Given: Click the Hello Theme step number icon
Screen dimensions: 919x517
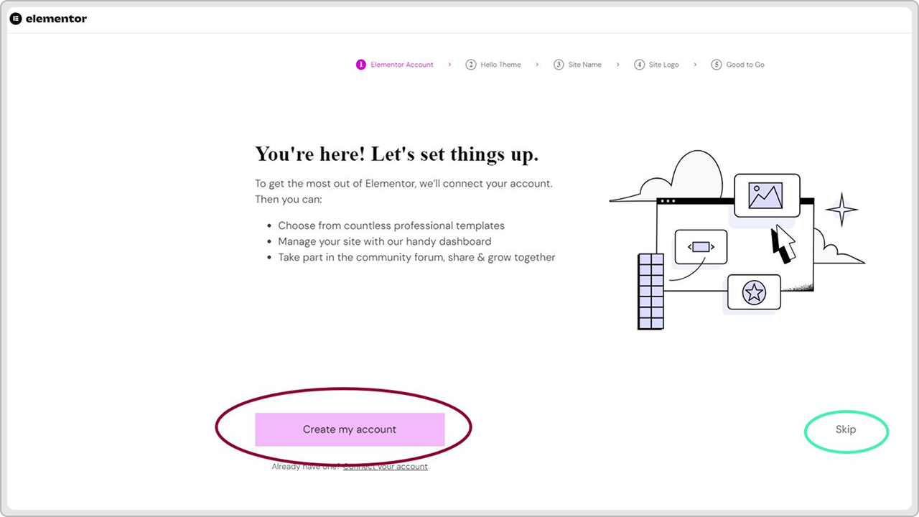Looking at the screenshot, I should [471, 64].
